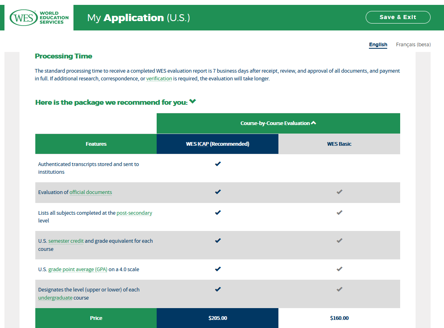Click the WES World Education Services logo
444x328 pixels.
[39, 18]
